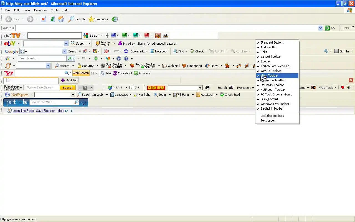Viewport: 355px width, 222px height.
Task: Click the Amazon icon on LiveTV toolbar
Action: (166, 36)
